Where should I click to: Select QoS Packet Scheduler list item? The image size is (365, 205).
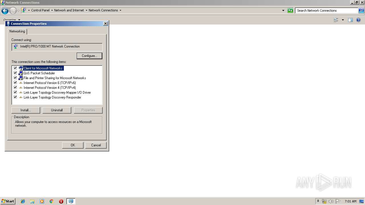(x=39, y=73)
